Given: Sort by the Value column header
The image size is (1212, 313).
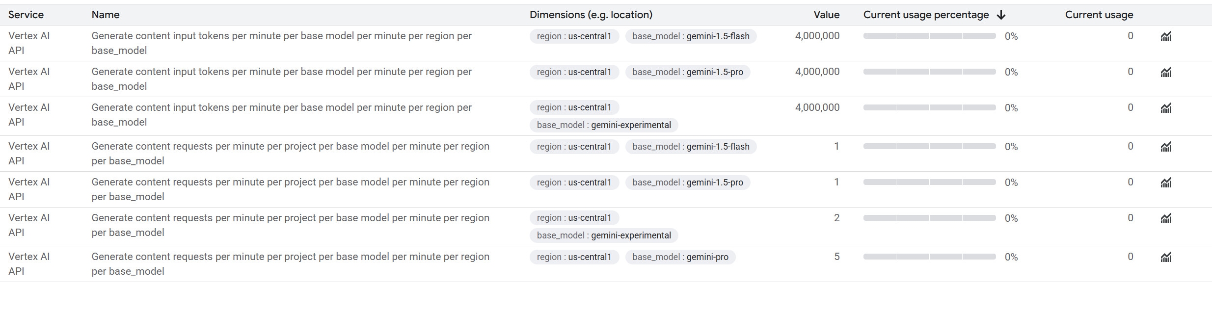Looking at the screenshot, I should [826, 15].
